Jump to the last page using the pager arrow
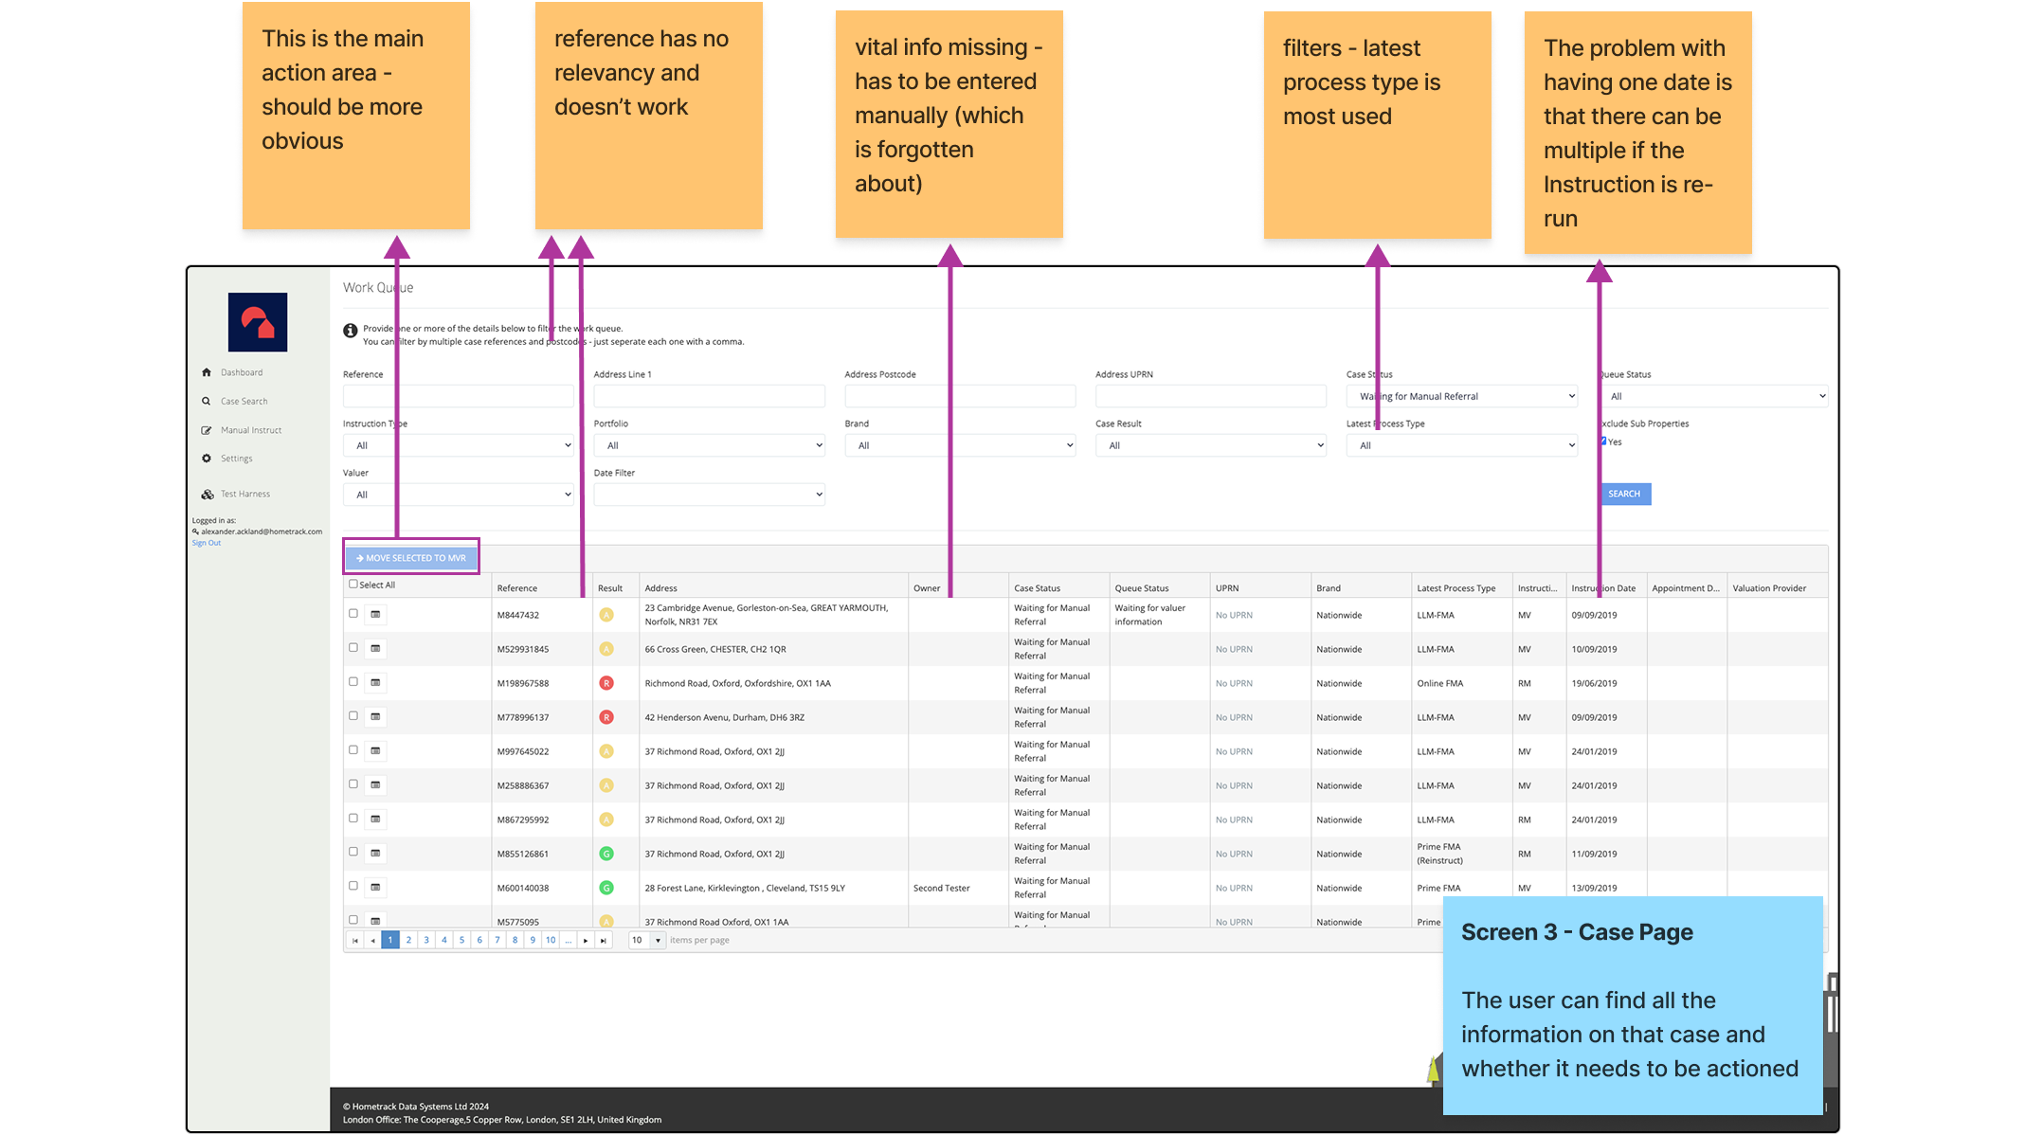This screenshot has width=2025, height=1135. point(604,941)
